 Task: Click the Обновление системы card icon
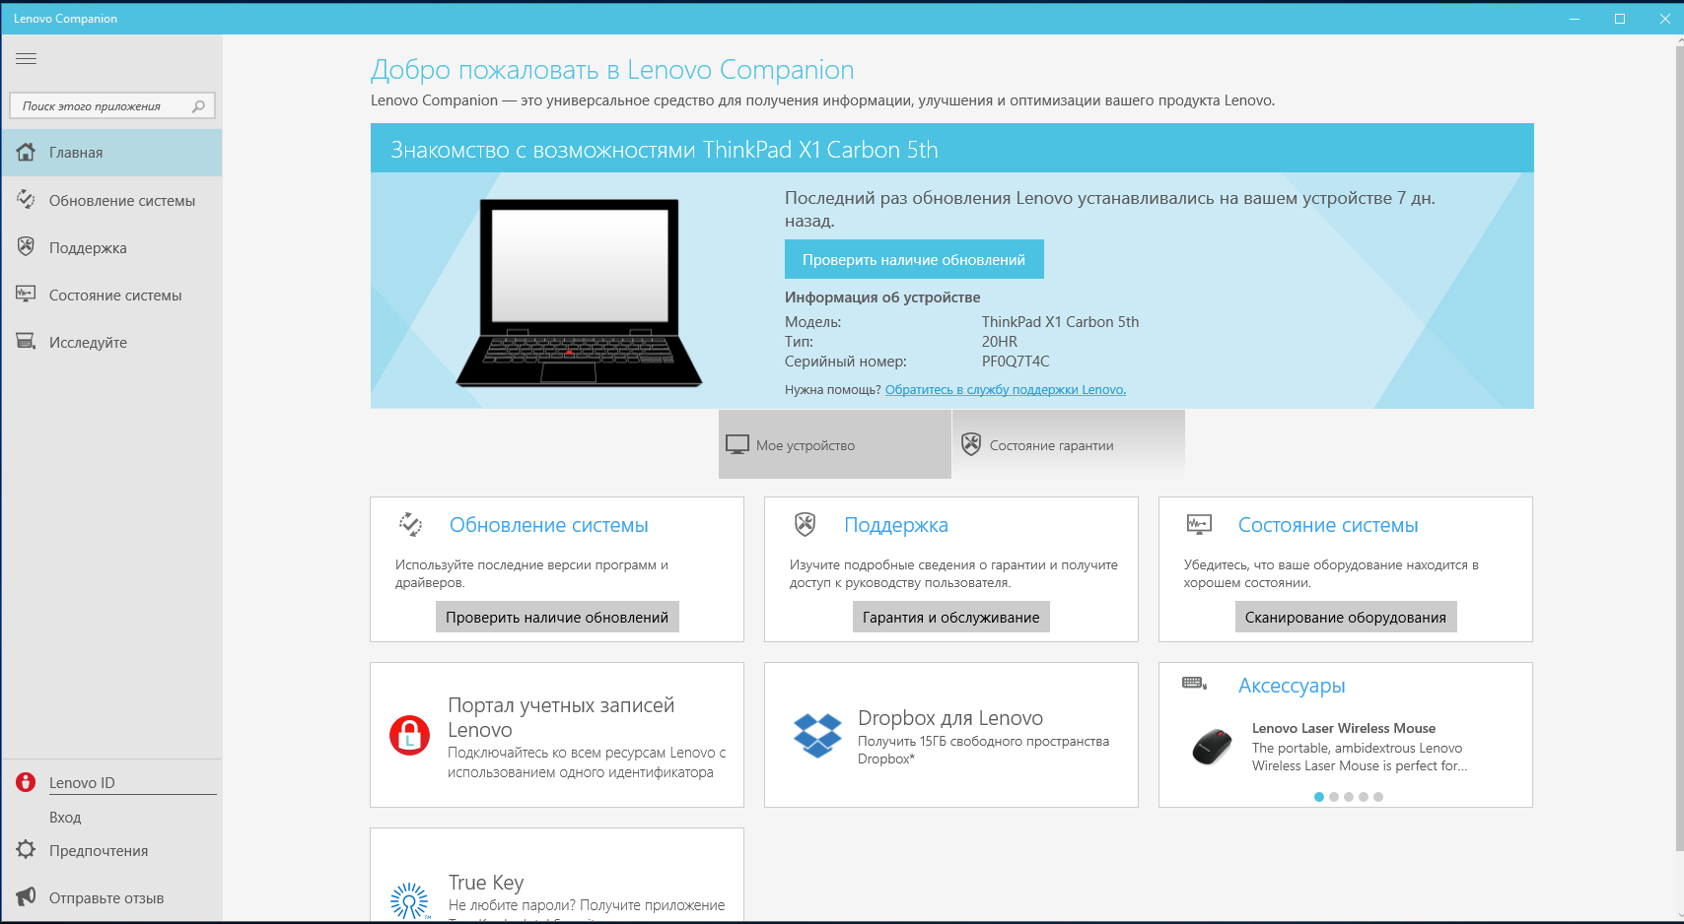click(x=410, y=525)
